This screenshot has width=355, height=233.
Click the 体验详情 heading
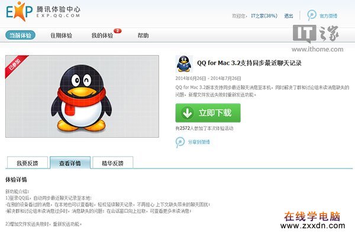(16, 180)
